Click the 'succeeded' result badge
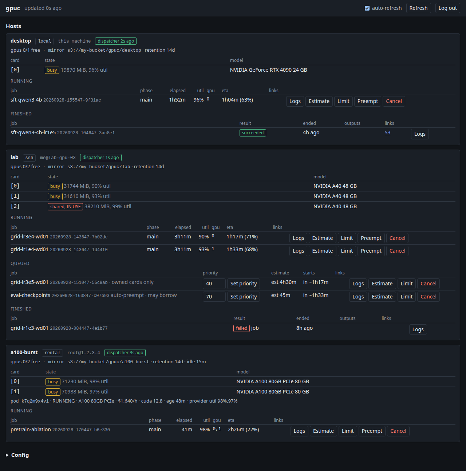466x471 pixels. point(253,133)
